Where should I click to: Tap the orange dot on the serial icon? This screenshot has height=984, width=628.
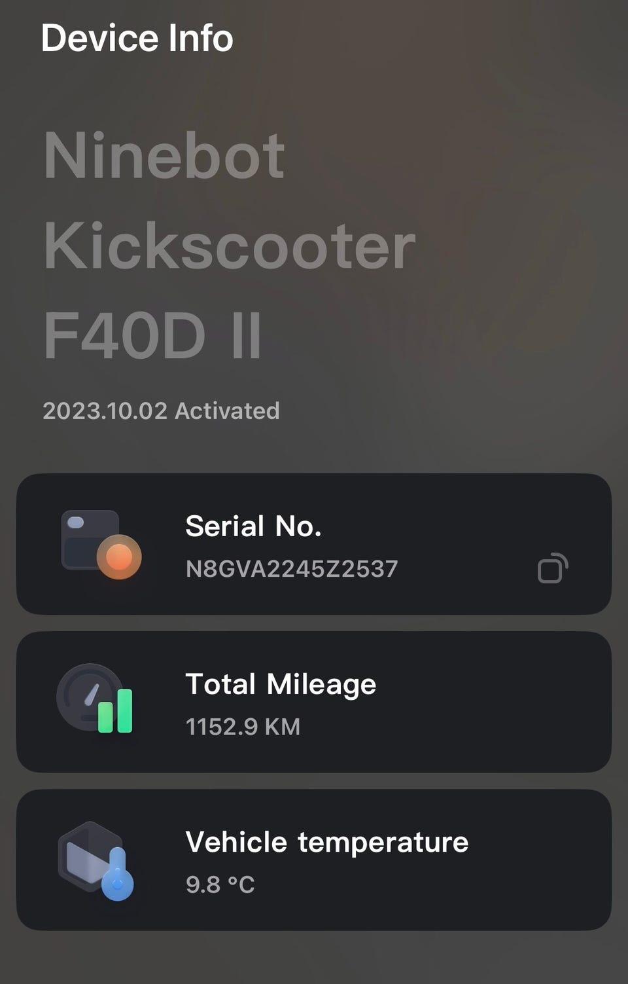(x=119, y=557)
